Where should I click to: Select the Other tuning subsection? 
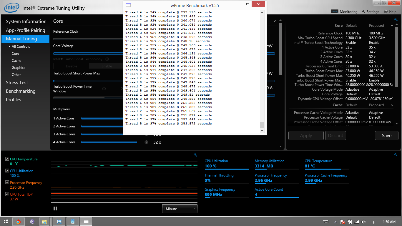point(16,75)
